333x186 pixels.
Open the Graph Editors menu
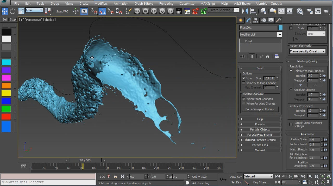(x=144, y=4)
